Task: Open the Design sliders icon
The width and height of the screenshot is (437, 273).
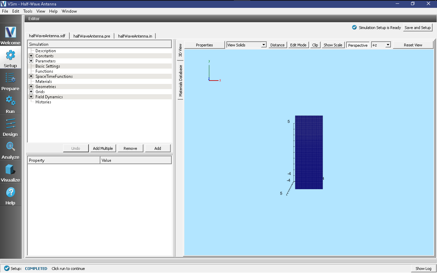Action: coord(10,124)
